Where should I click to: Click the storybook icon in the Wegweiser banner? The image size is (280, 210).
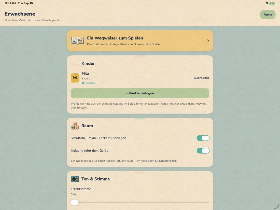(77, 41)
